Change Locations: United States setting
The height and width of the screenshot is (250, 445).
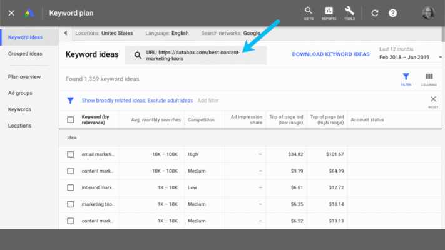coord(104,33)
